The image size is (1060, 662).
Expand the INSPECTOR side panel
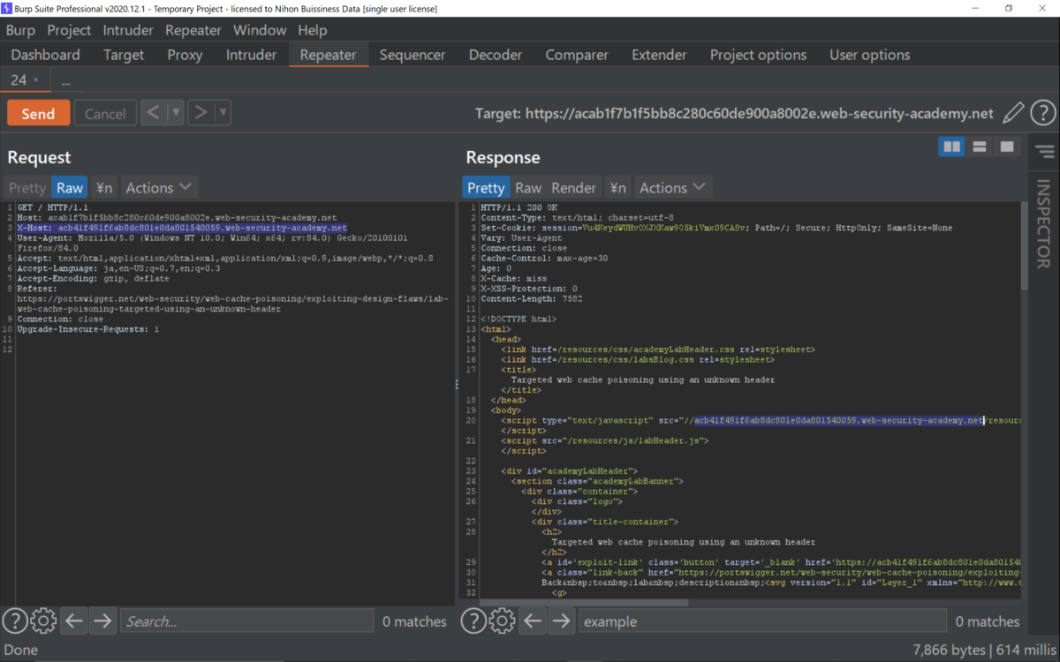pos(1043,224)
